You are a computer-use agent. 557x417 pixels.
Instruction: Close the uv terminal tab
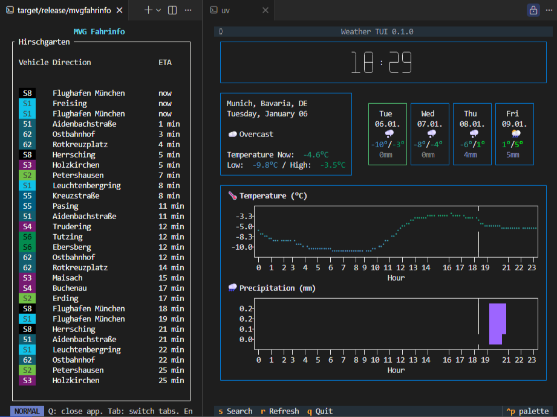pyautogui.click(x=264, y=10)
